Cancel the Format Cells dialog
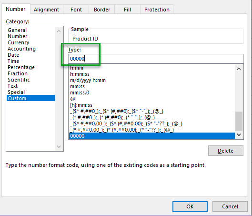Screen dimensions: 252x216 click(230, 206)
